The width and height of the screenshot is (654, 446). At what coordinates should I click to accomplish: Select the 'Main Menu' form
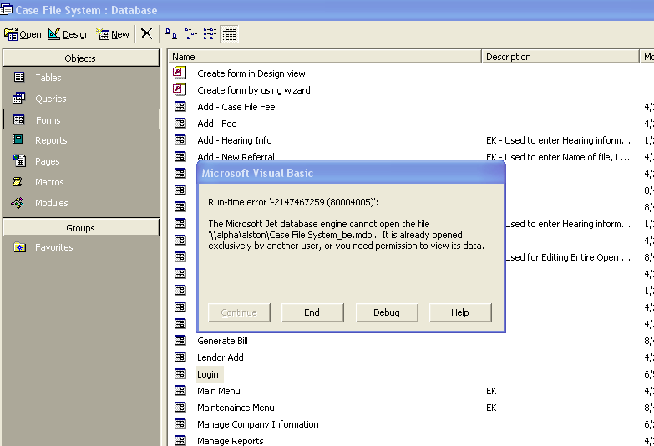pyautogui.click(x=219, y=391)
